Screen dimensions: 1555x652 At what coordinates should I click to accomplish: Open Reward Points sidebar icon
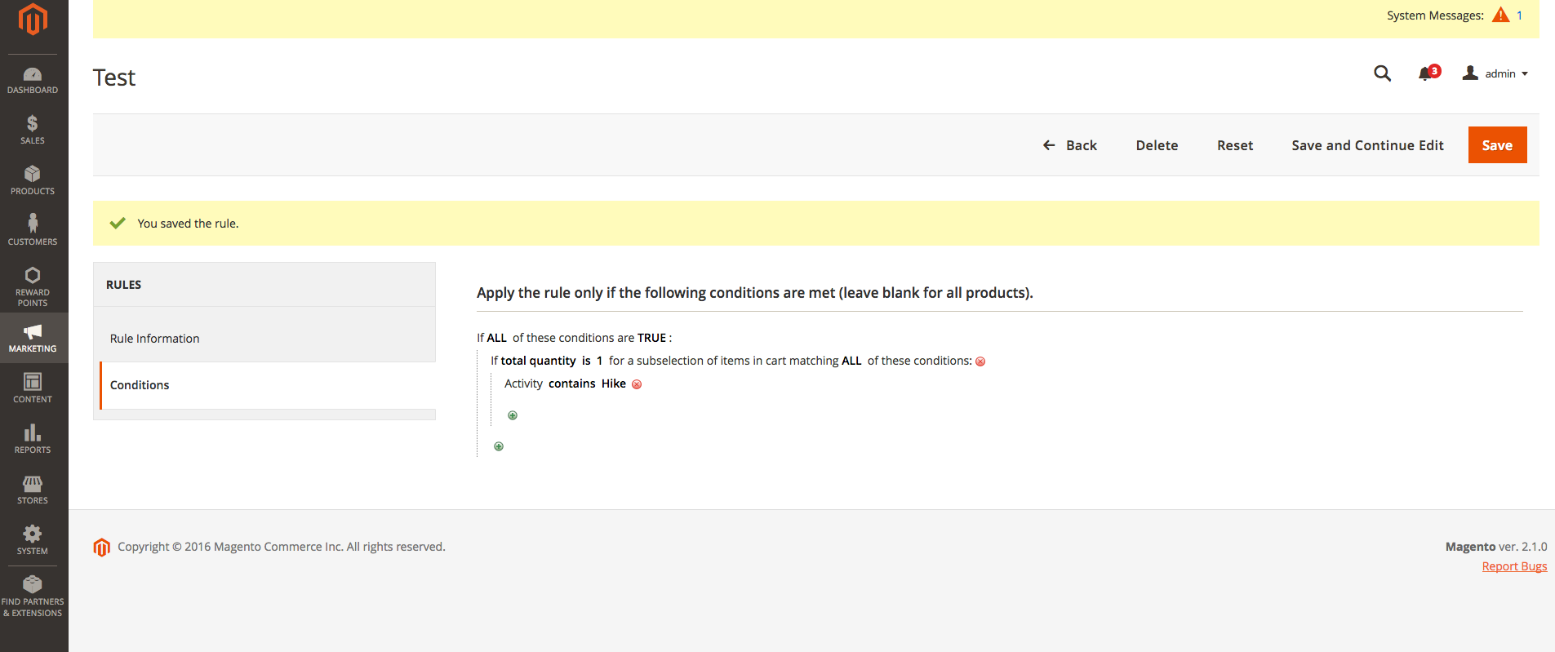(x=33, y=286)
